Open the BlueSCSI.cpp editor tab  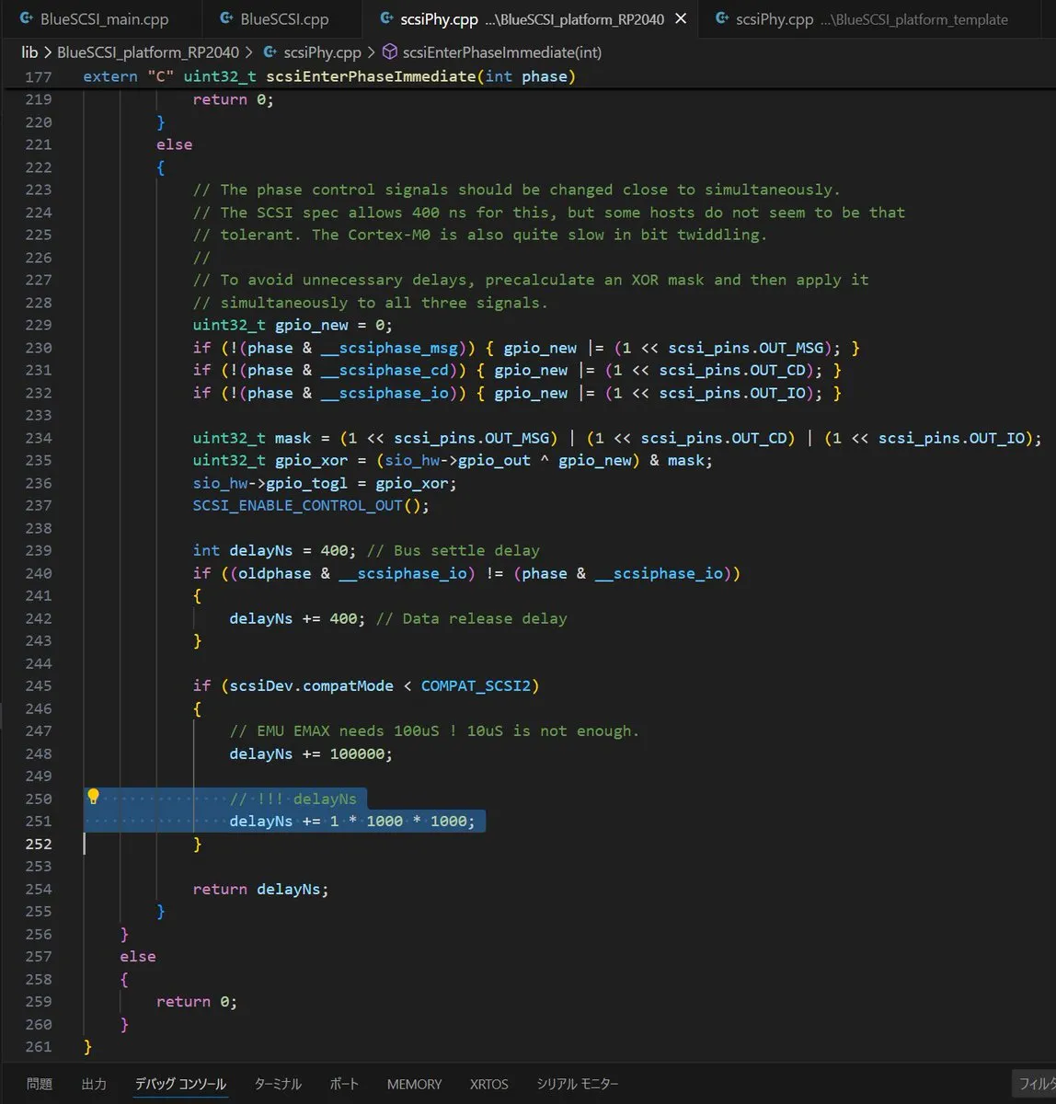click(x=275, y=18)
